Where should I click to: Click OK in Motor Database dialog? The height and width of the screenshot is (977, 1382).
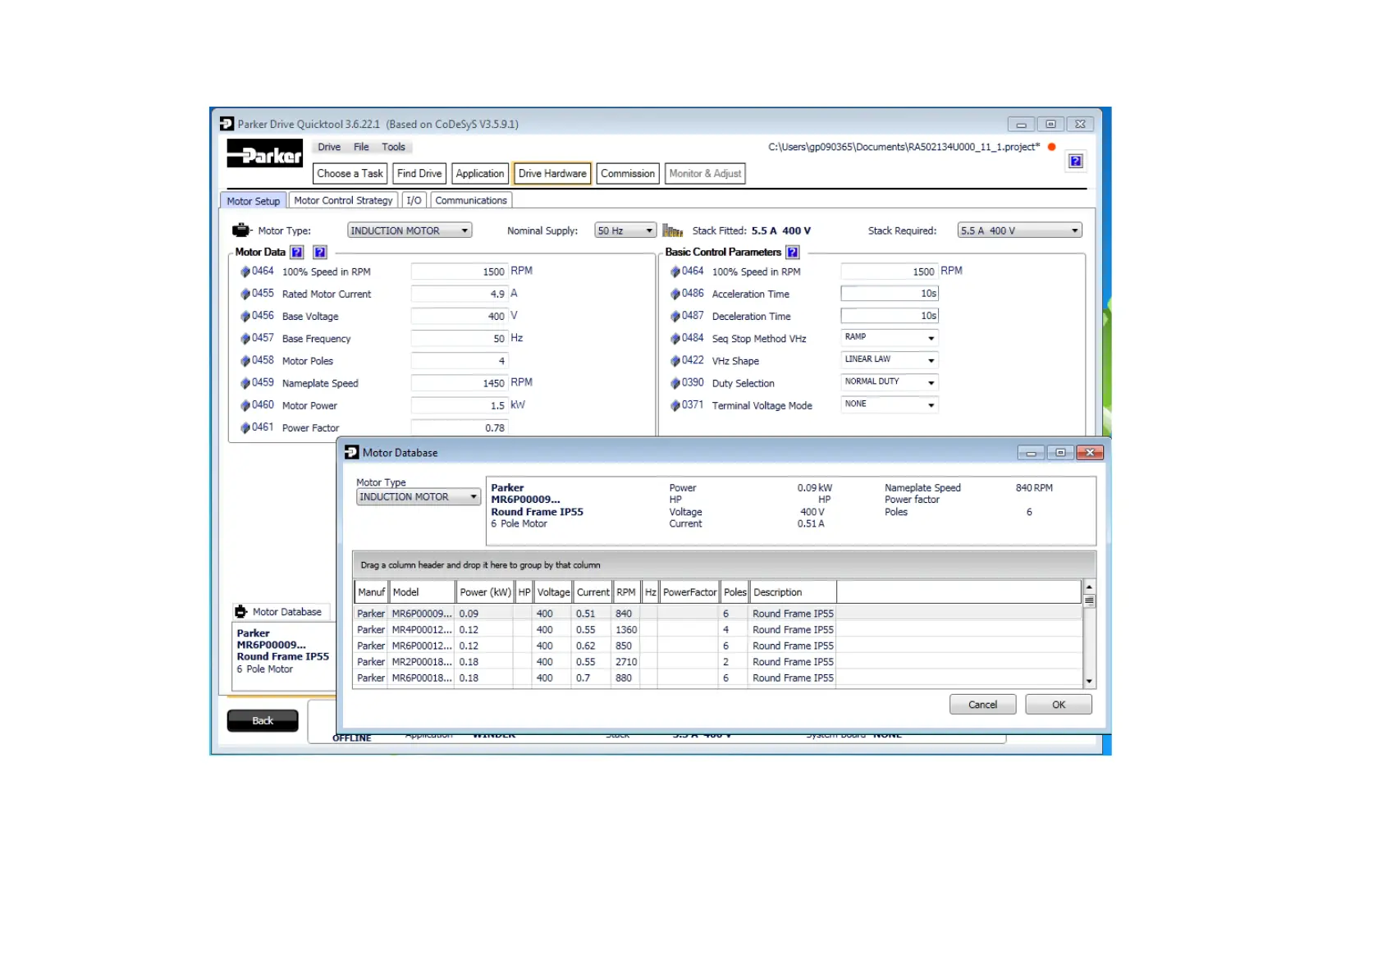coord(1059,705)
